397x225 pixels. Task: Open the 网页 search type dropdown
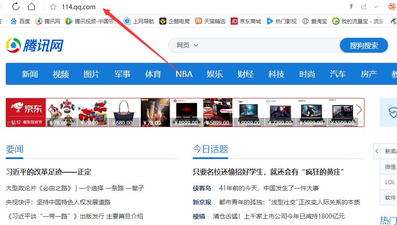click(187, 46)
